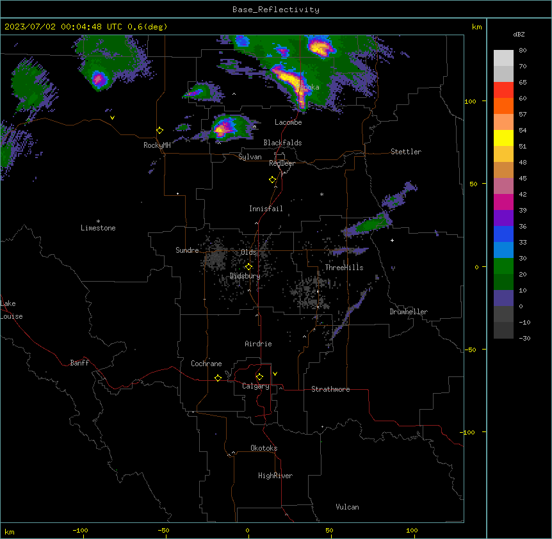This screenshot has height=539, width=552.
Task: Click the Olds label
Action: coord(248,252)
